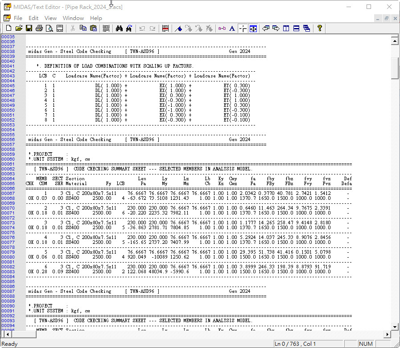Tile windows horizontally using the toolbar icon
This screenshot has height=348, width=400.
coord(296,28)
